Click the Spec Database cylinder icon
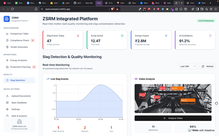The height and width of the screenshot is (136, 219). pos(7,103)
